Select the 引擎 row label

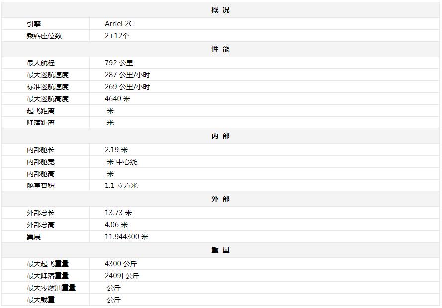[34, 24]
